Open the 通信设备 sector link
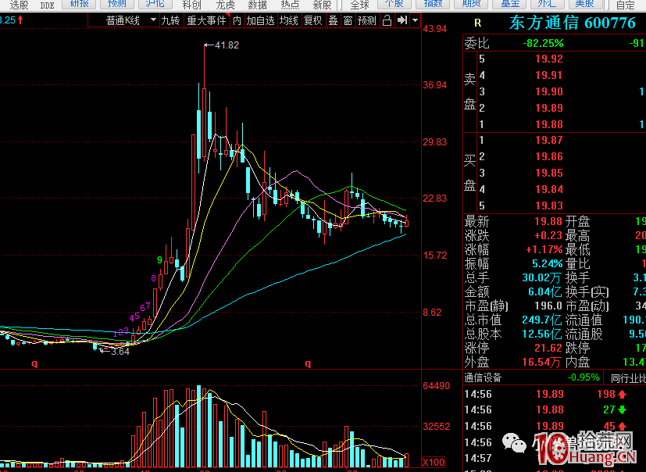 [484, 377]
